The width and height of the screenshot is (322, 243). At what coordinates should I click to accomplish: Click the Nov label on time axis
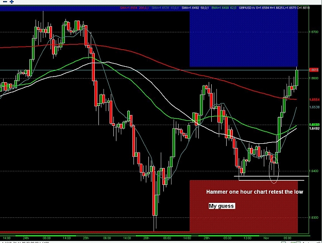coord(266,238)
